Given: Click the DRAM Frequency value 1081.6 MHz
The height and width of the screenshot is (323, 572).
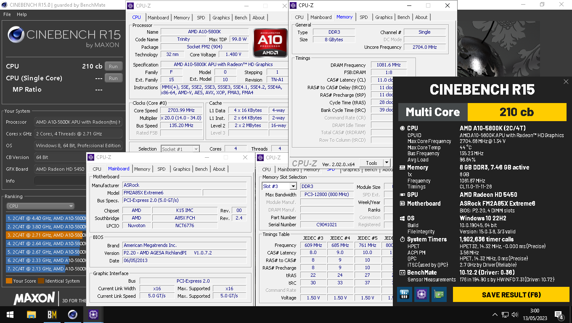Looking at the screenshot, I should (x=389, y=65).
